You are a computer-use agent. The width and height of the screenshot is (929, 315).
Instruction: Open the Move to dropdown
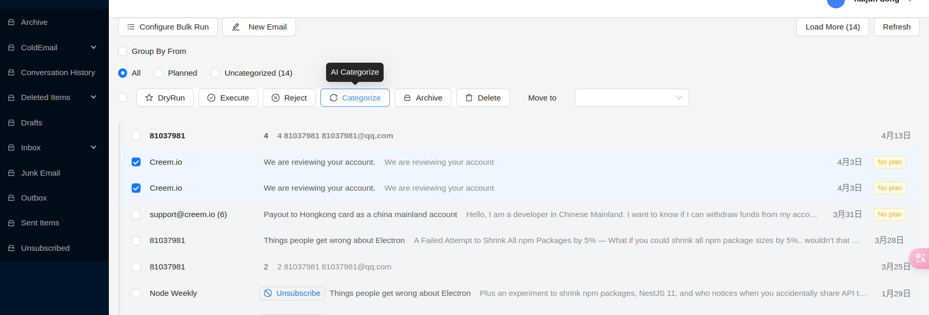[631, 98]
